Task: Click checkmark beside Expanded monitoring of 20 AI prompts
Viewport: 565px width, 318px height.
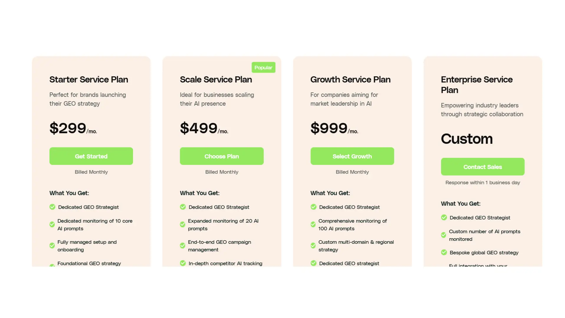Action: coord(182,224)
